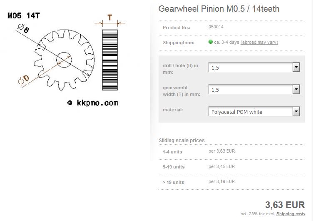The height and width of the screenshot is (221, 313).
Task: Select the 5-19 units price row
Action: pyautogui.click(x=231, y=167)
